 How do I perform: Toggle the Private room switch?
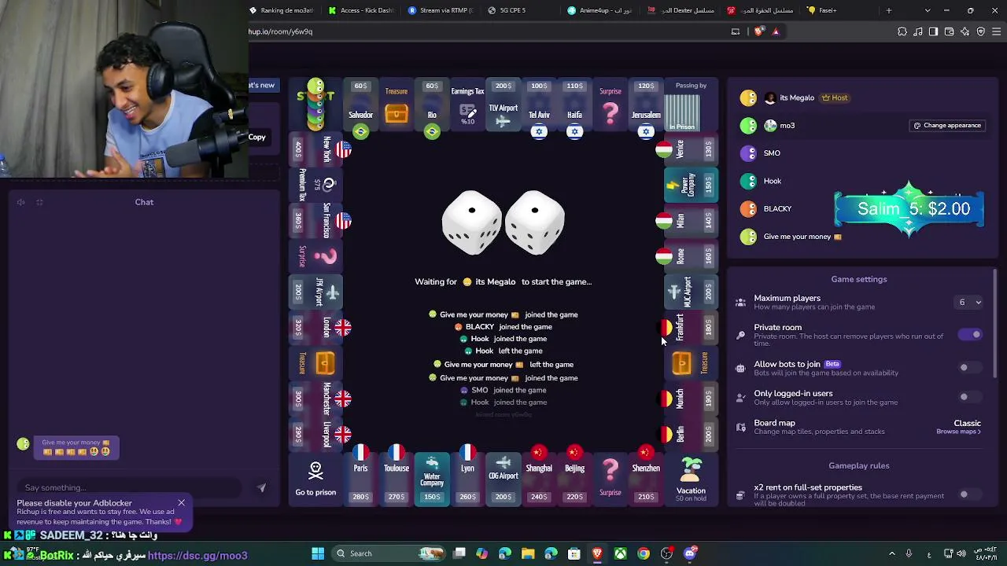click(x=970, y=335)
